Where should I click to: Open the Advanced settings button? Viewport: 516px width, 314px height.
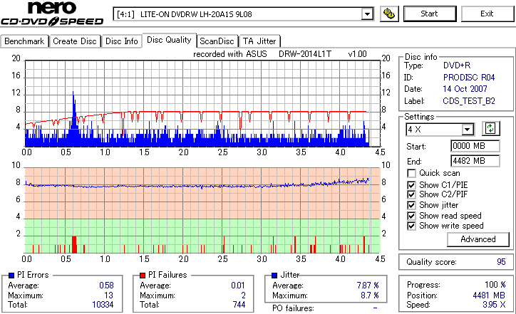point(478,239)
